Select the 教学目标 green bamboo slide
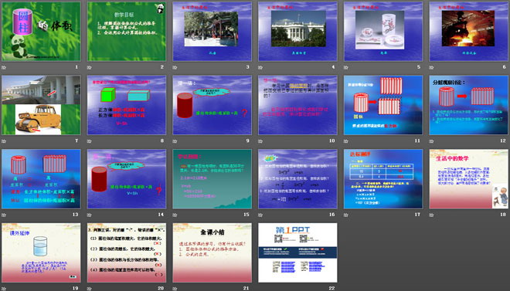The height and width of the screenshot is (291, 510). click(127, 32)
